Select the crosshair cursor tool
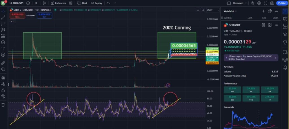Image resolution: width=289 pixels, height=129 pixels. (3, 11)
